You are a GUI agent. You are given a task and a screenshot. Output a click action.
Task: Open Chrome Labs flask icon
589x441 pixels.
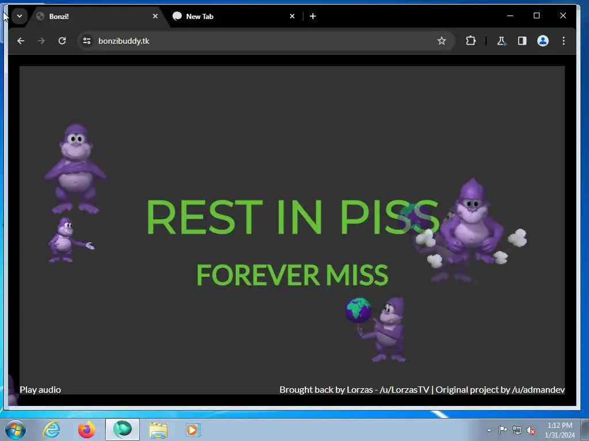(502, 41)
